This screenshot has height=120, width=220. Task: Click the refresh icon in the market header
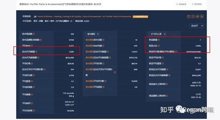(189, 16)
